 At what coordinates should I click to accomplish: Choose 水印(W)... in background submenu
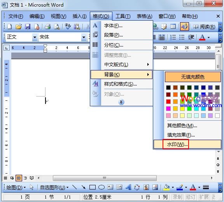point(187,144)
